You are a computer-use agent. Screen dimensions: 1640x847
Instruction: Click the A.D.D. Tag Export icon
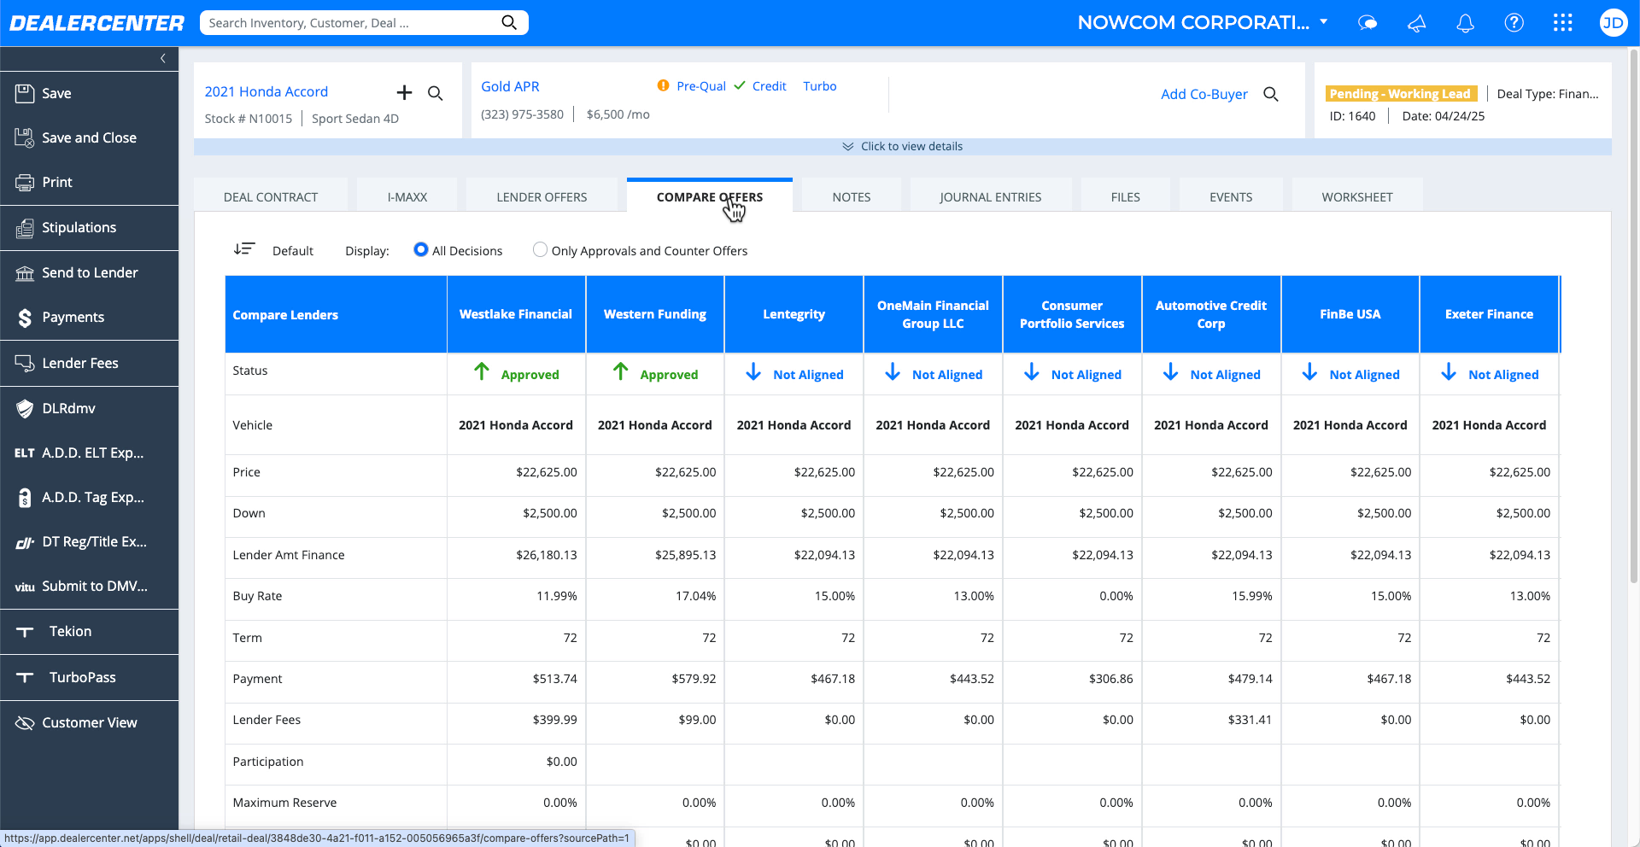[25, 498]
